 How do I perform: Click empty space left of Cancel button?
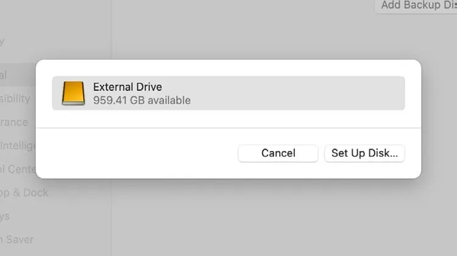click(x=137, y=153)
